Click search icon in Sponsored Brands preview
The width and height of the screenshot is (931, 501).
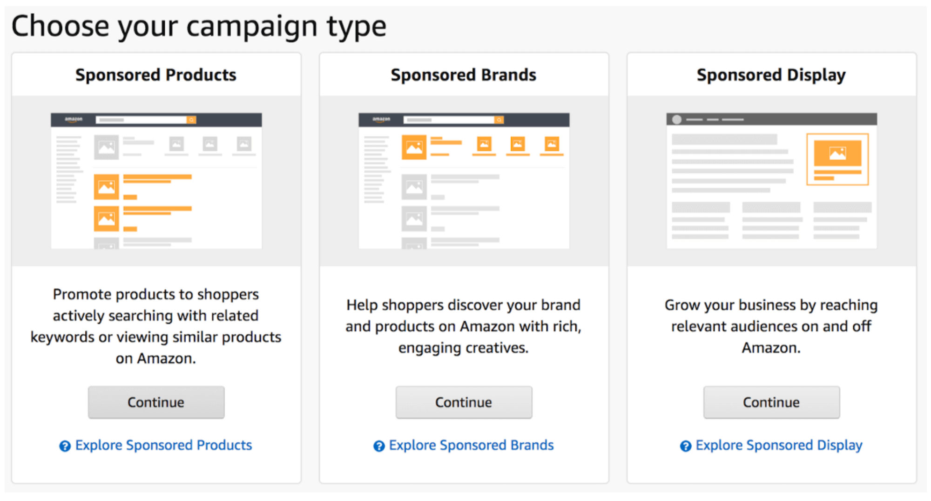[499, 120]
